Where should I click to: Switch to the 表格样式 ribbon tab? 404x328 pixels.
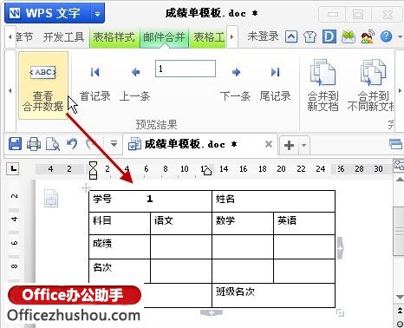(x=114, y=37)
